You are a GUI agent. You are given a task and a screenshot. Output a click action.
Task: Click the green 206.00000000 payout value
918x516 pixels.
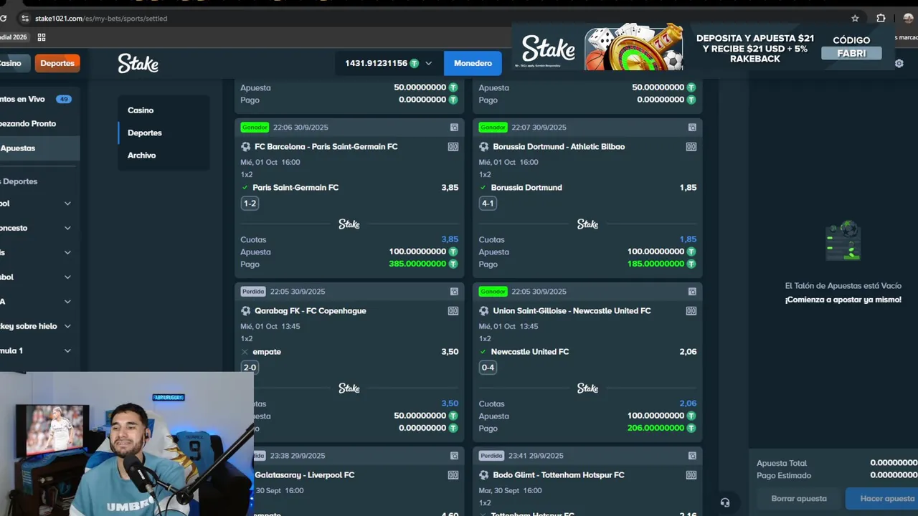656,428
